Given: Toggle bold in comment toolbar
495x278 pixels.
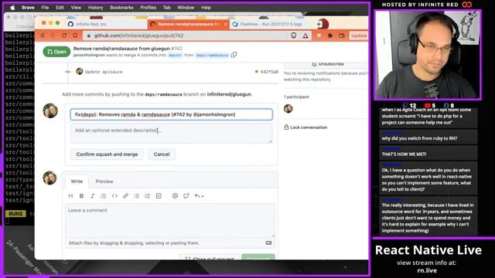Looking at the screenshot, I should coord(81,195).
